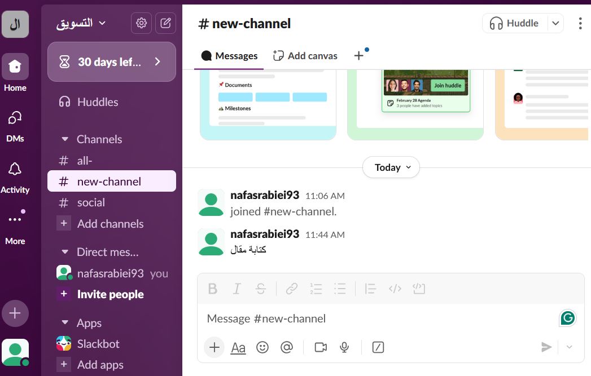Apply bold formatting
Viewport: 591px width, 376px height.
(213, 289)
